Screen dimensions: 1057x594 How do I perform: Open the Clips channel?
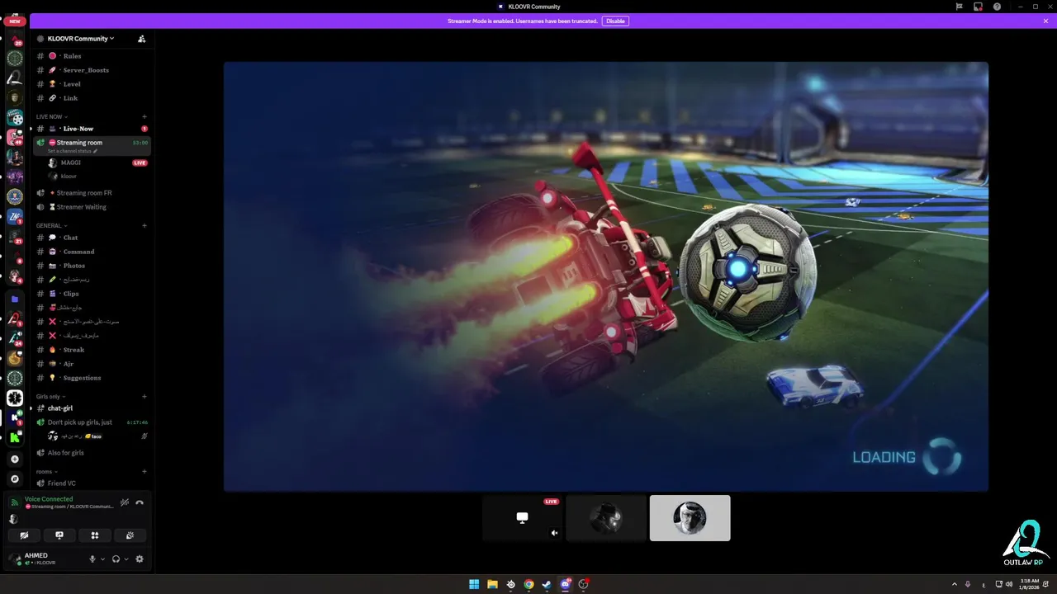(92, 294)
